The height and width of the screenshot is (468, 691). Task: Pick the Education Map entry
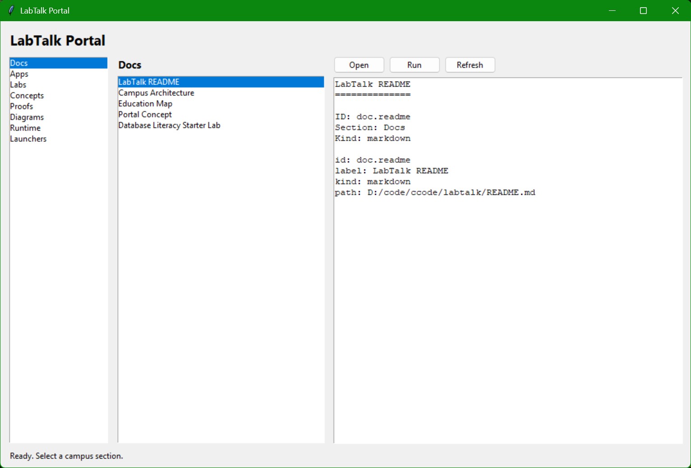pyautogui.click(x=221, y=104)
